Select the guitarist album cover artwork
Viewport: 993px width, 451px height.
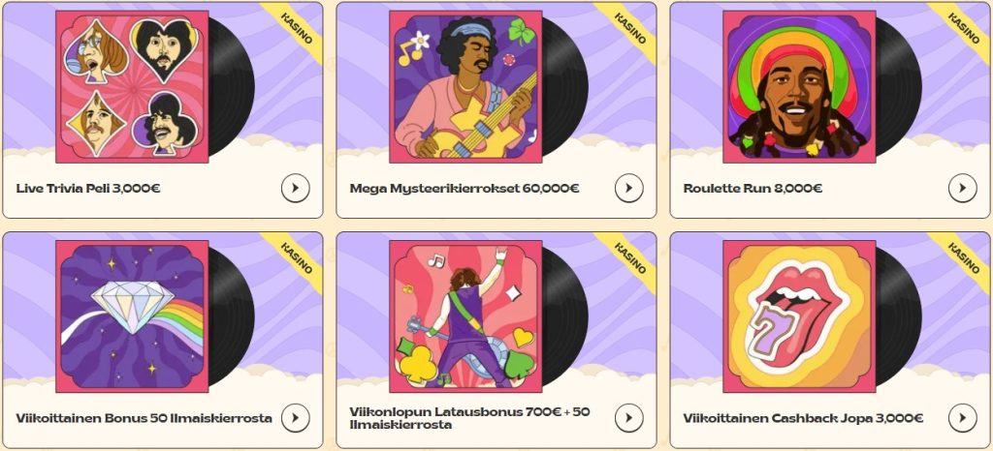[x=465, y=86]
